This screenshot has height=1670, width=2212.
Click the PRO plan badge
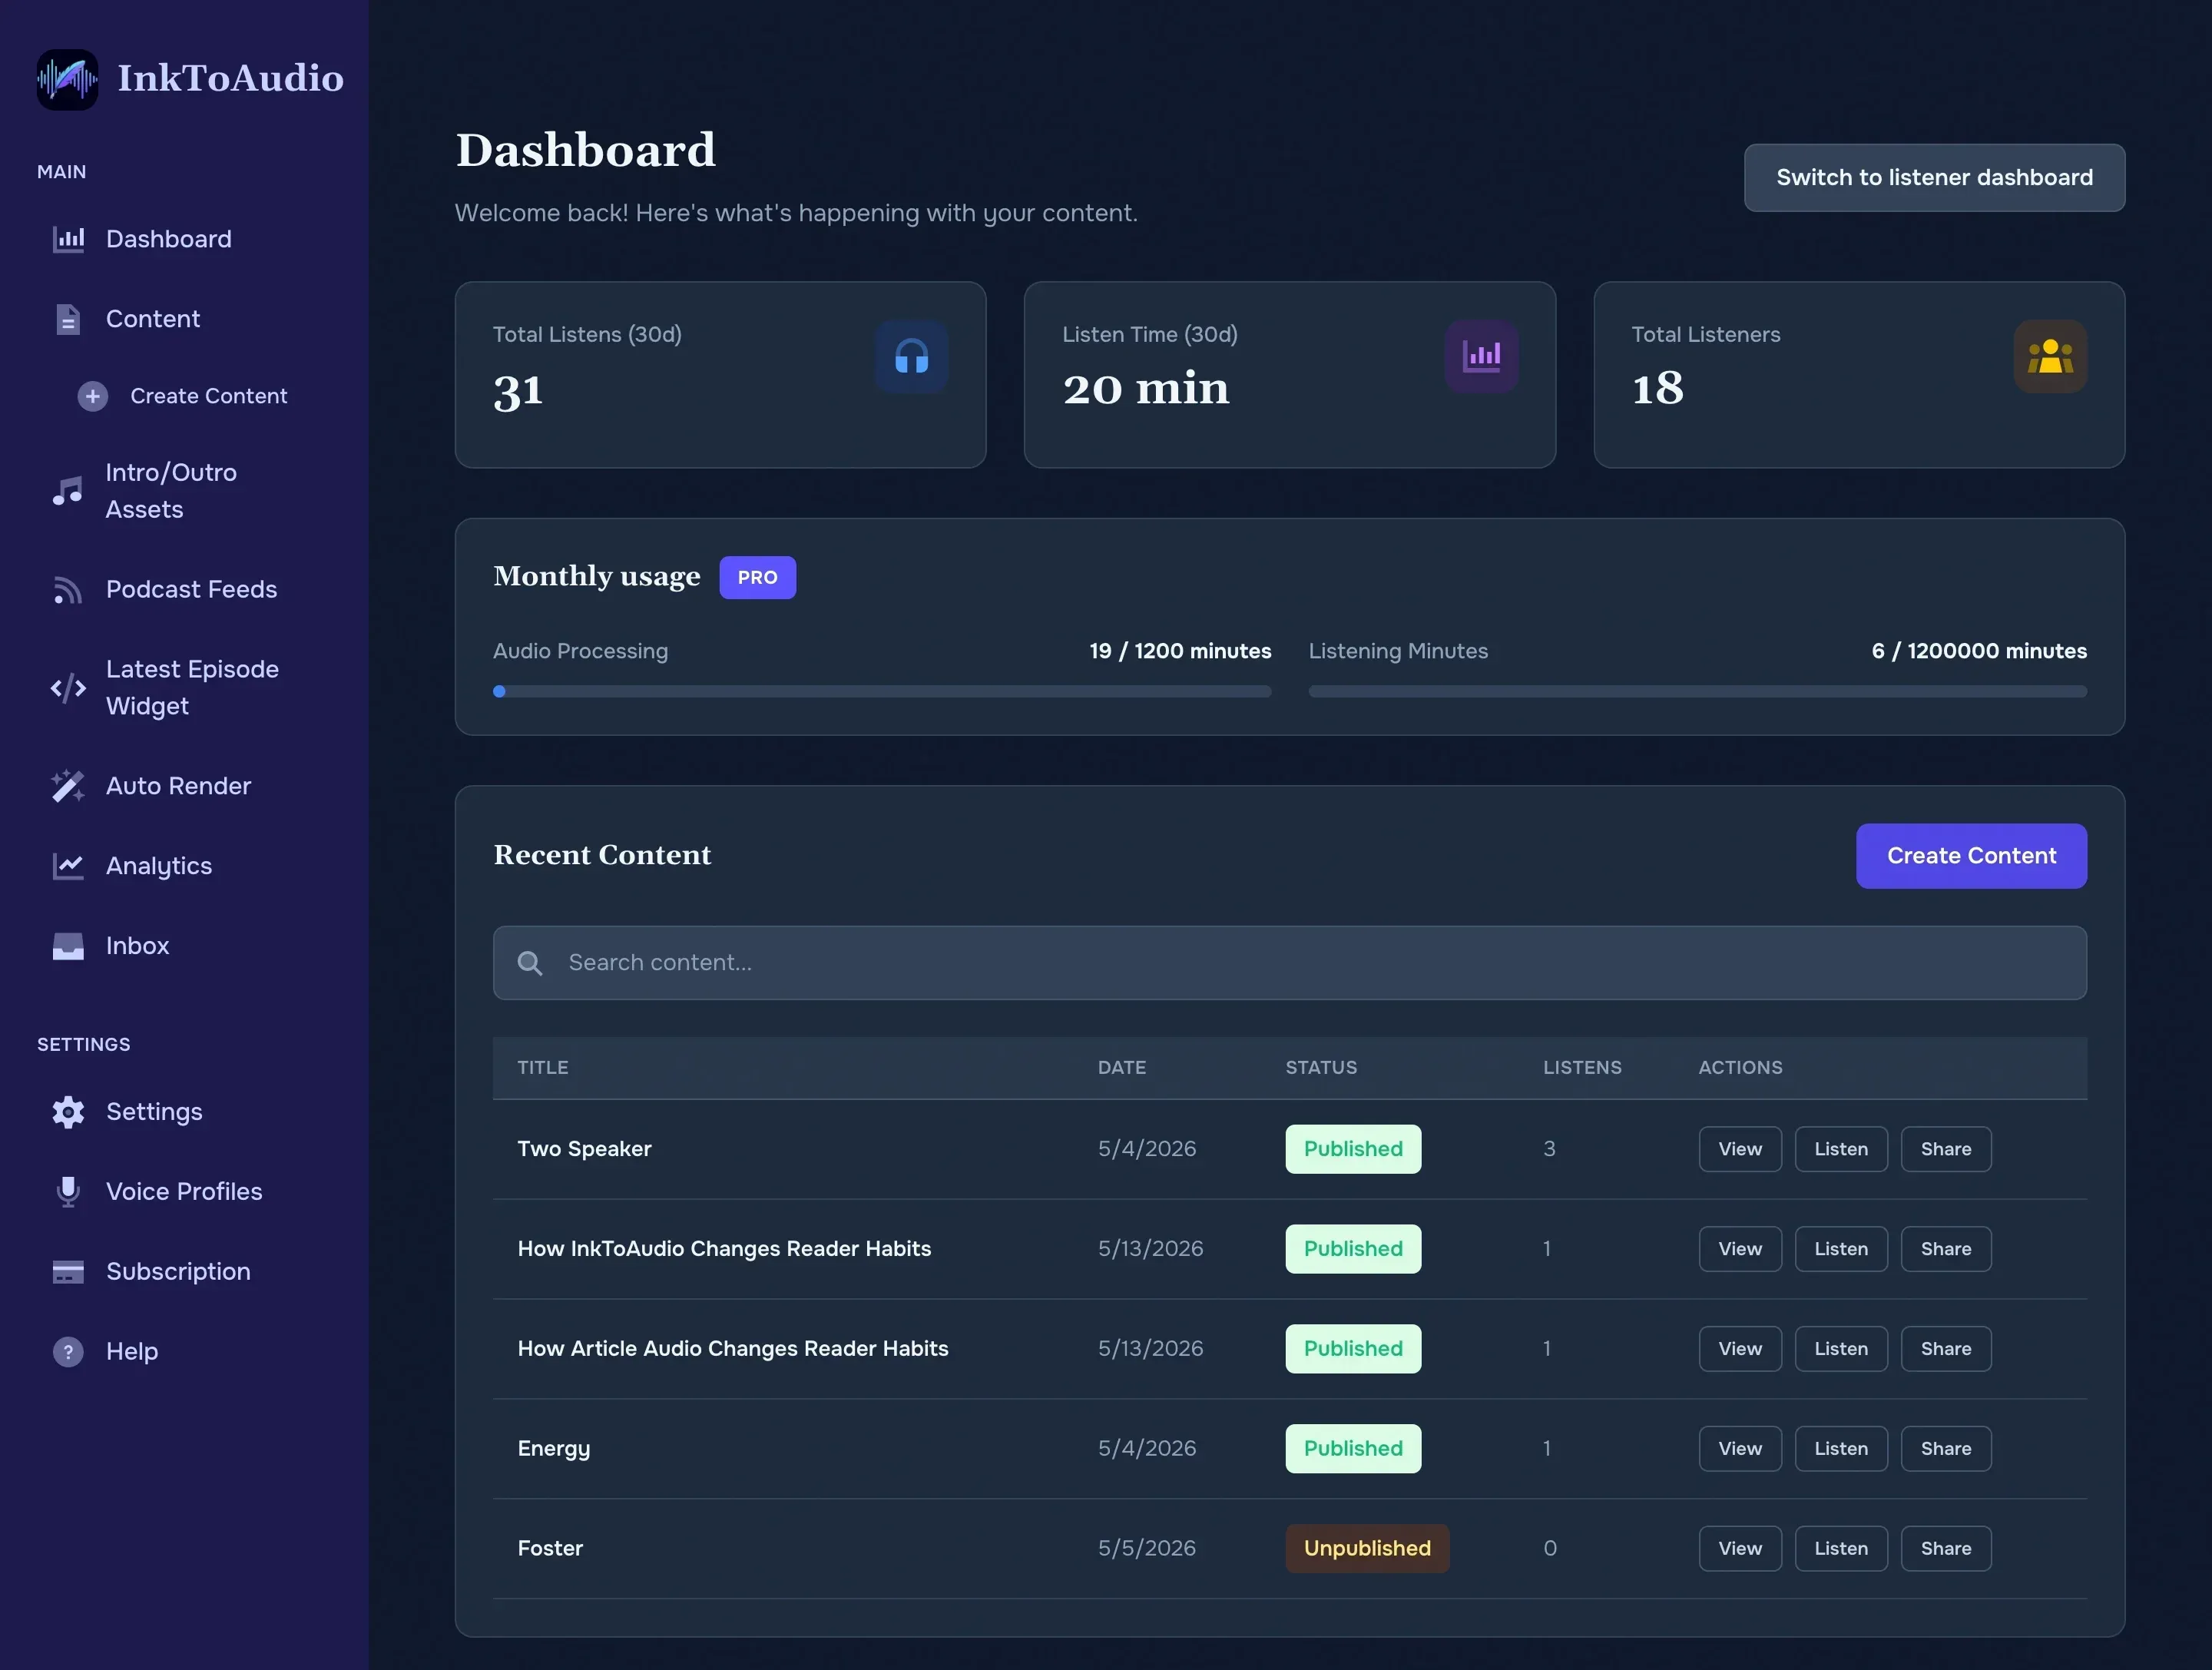click(758, 578)
